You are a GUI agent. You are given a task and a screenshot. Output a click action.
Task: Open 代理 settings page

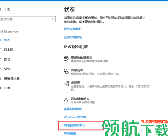7,88
